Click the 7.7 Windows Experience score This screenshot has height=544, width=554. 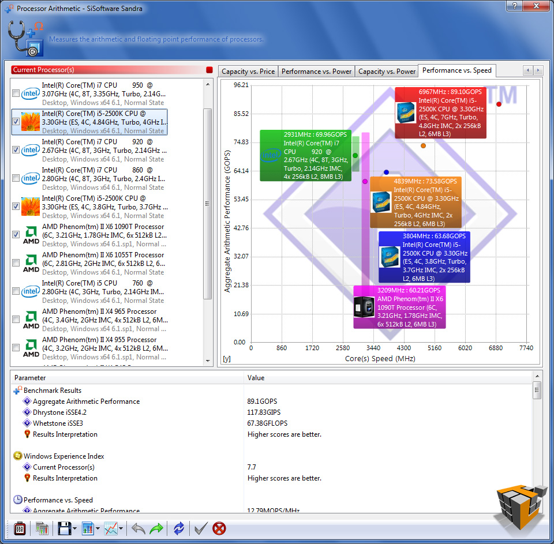252,467
